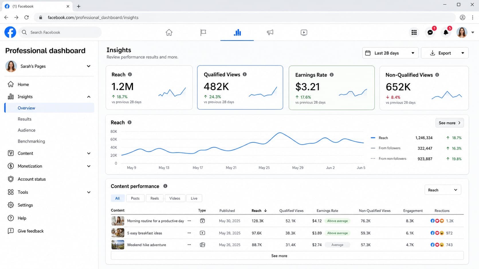The width and height of the screenshot is (479, 269).
Task: Open a new browser tab
Action: point(78,6)
